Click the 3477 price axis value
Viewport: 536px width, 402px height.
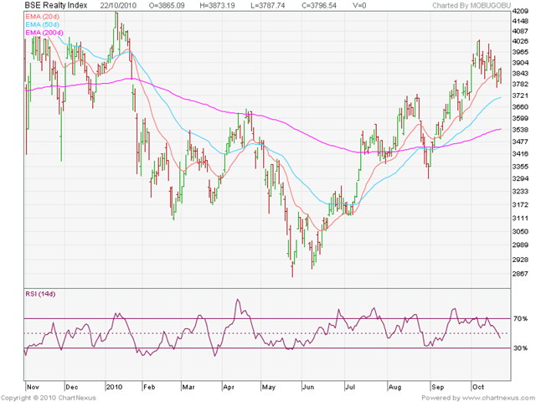pyautogui.click(x=521, y=142)
